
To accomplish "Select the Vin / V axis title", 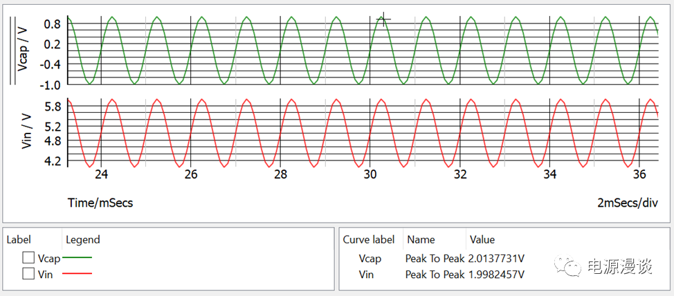I will (27, 131).
